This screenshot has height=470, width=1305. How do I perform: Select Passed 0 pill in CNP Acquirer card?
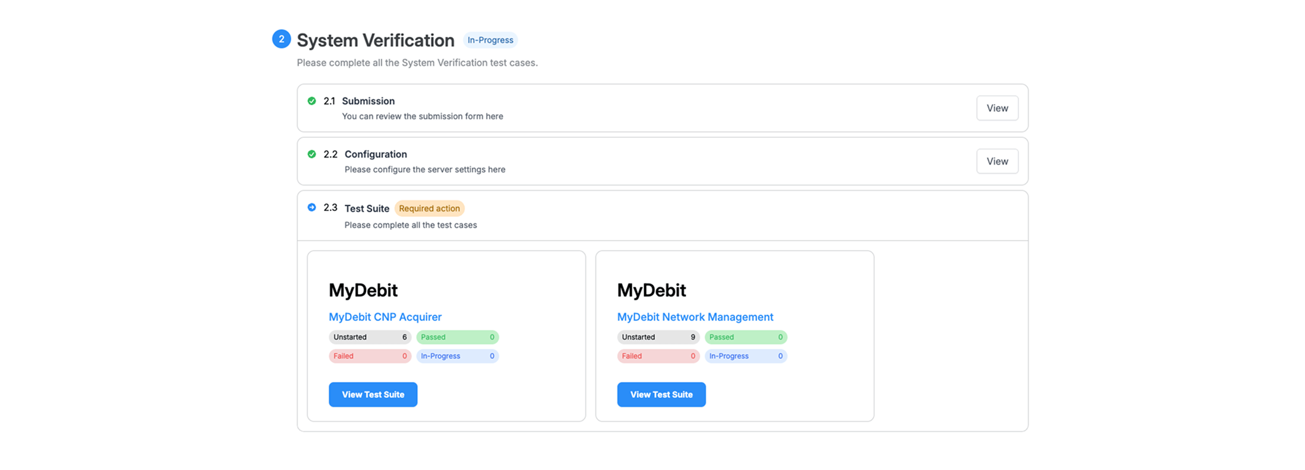(458, 337)
